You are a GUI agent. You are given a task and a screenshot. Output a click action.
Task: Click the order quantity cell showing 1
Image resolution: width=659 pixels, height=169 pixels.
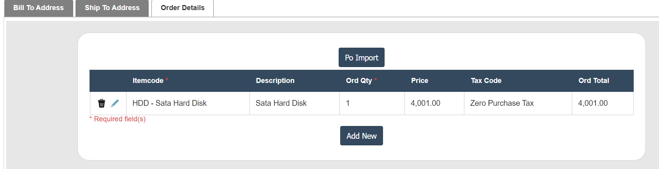pos(348,103)
